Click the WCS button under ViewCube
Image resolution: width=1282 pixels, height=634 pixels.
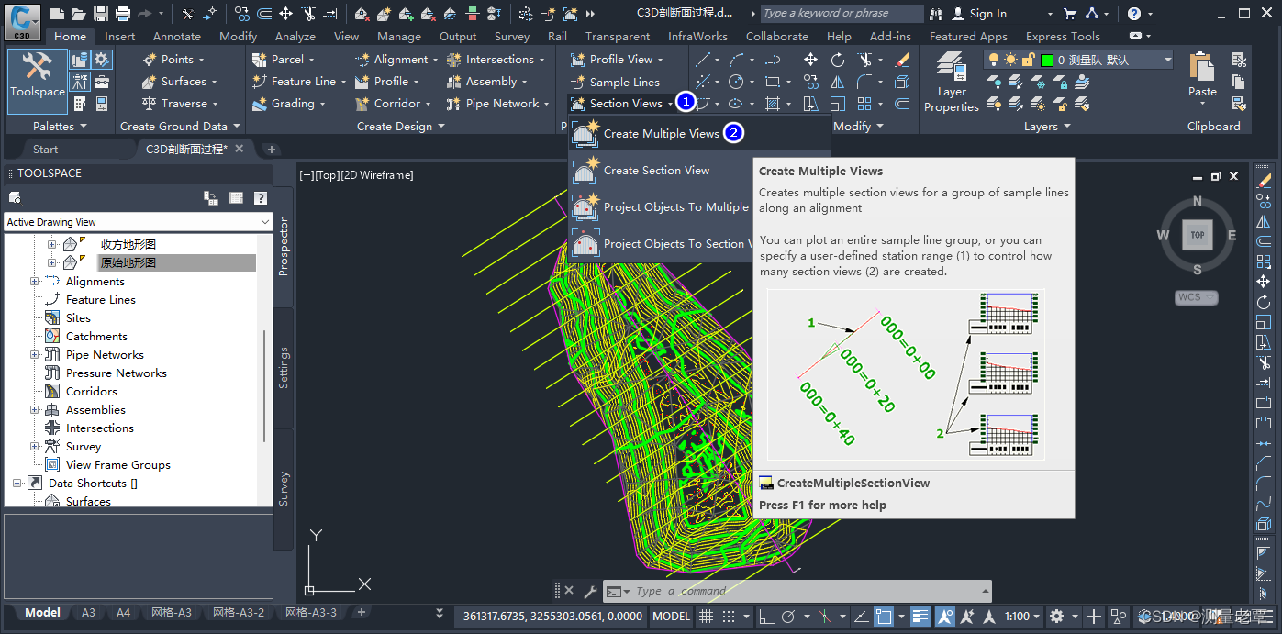[1196, 297]
